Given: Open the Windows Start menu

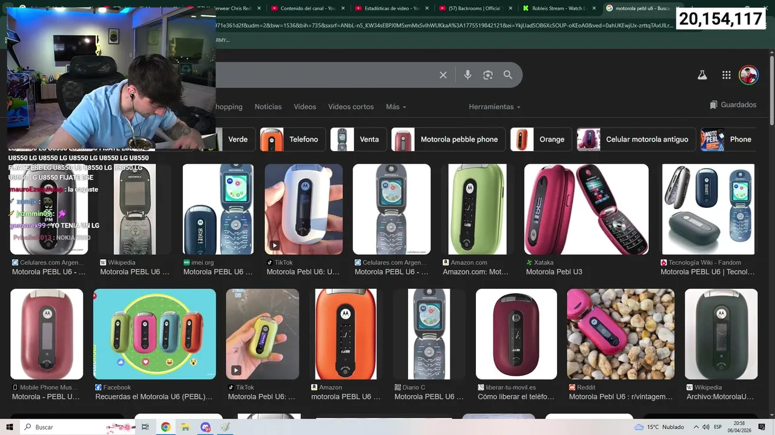Looking at the screenshot, I should click(10, 427).
